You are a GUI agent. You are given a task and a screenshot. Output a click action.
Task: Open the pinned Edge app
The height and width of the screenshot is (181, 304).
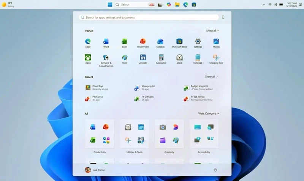click(x=88, y=43)
